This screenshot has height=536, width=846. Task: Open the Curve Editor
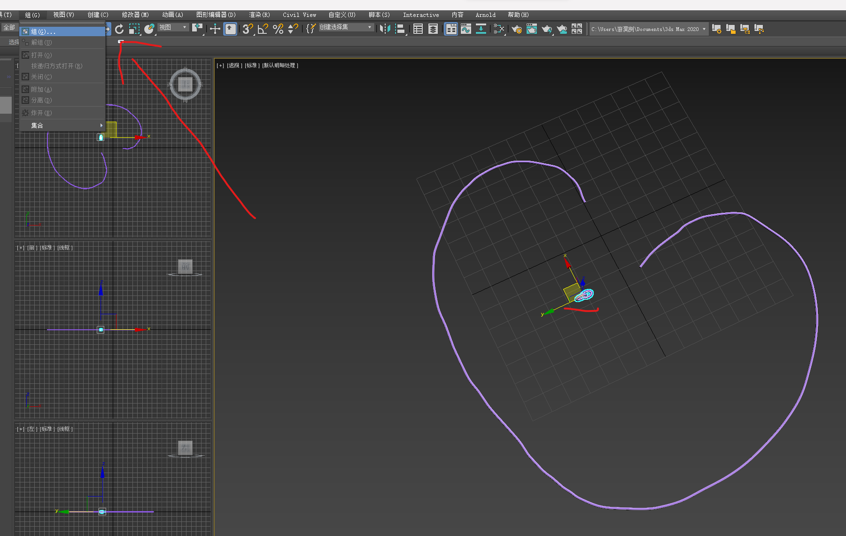point(466,29)
